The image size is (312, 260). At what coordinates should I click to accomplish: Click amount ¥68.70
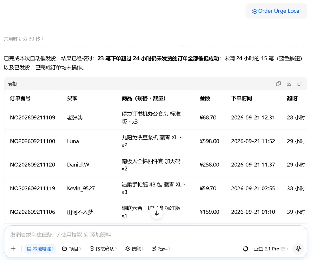coord(208,118)
